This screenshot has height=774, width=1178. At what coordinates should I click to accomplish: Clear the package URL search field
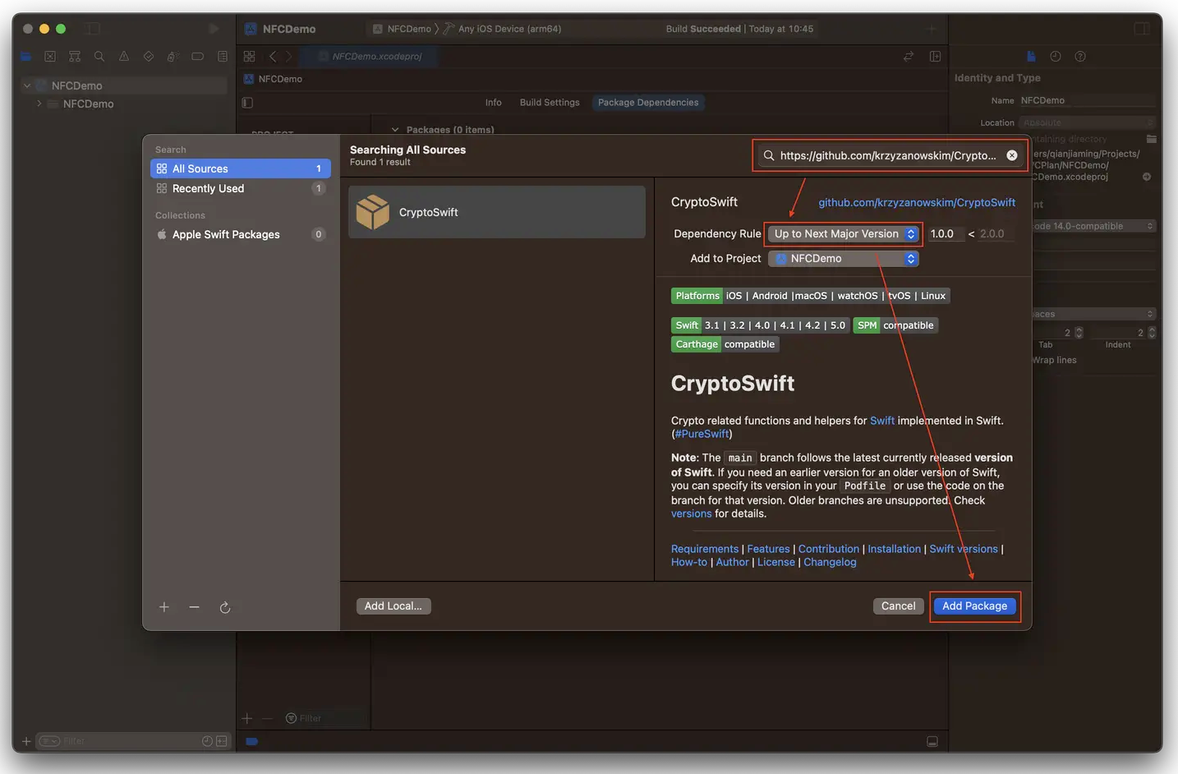click(x=1012, y=155)
